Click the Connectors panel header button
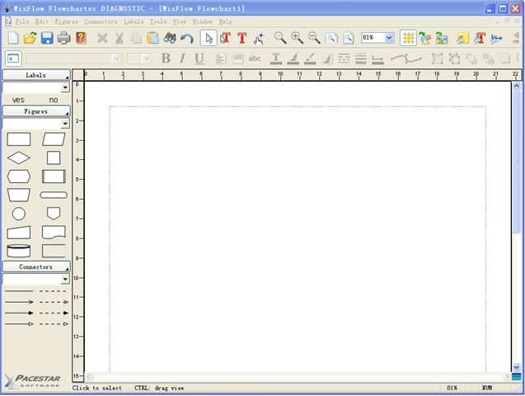Screen dimensions: 525x396 [36, 266]
